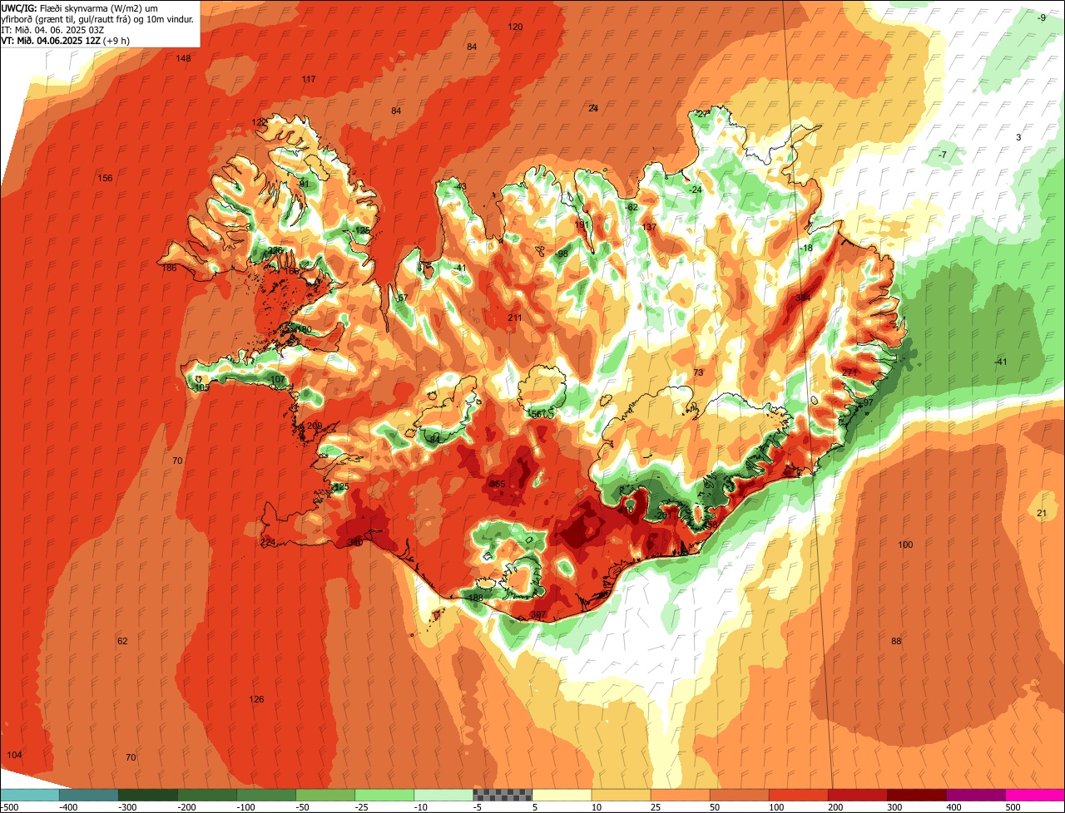Click the flux value 156 over the western ocean
This screenshot has height=813, width=1065.
click(105, 178)
